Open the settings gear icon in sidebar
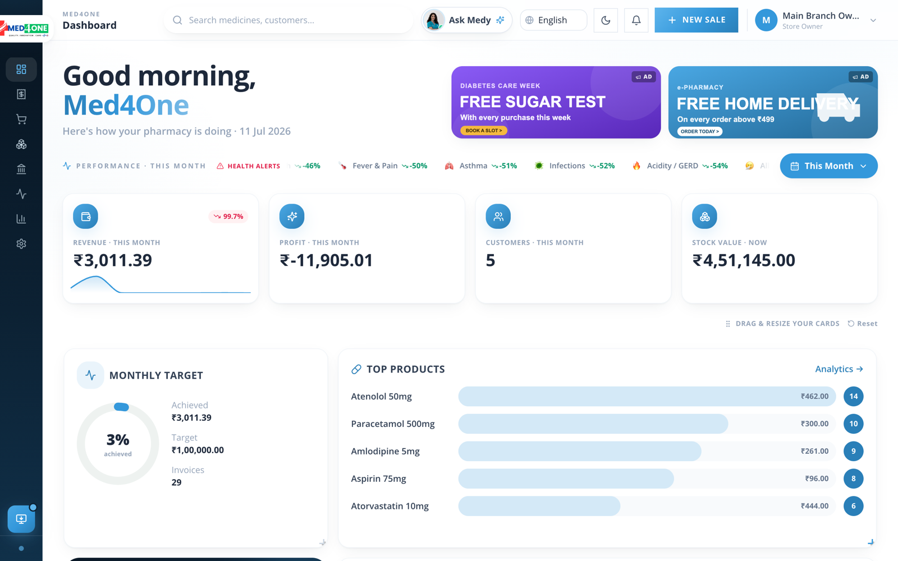Screen dimensions: 898x561 [21, 244]
